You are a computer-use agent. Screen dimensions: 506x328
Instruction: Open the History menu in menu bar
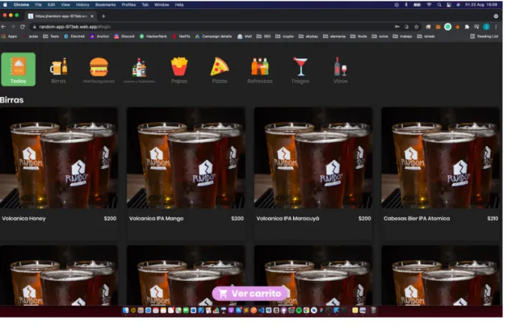coord(82,4)
